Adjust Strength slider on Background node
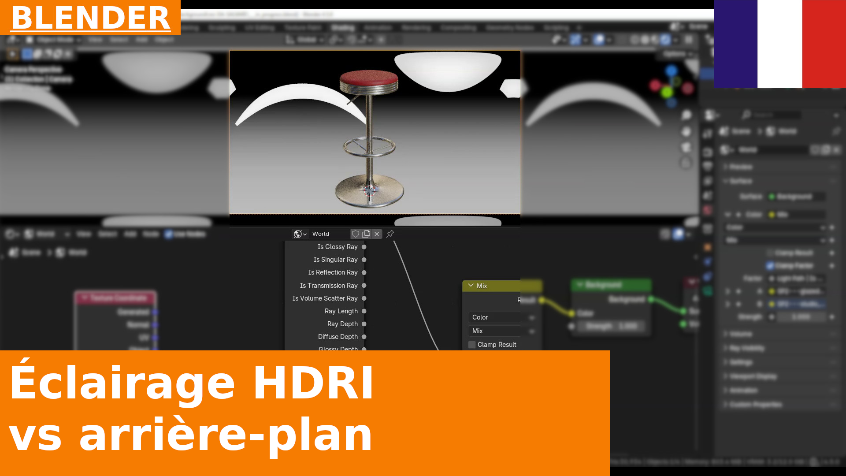This screenshot has width=846, height=476. pos(612,326)
